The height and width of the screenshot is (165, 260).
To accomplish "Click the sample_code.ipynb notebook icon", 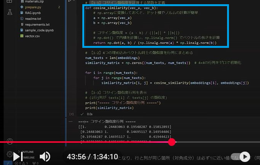I will tap(22, 30).
